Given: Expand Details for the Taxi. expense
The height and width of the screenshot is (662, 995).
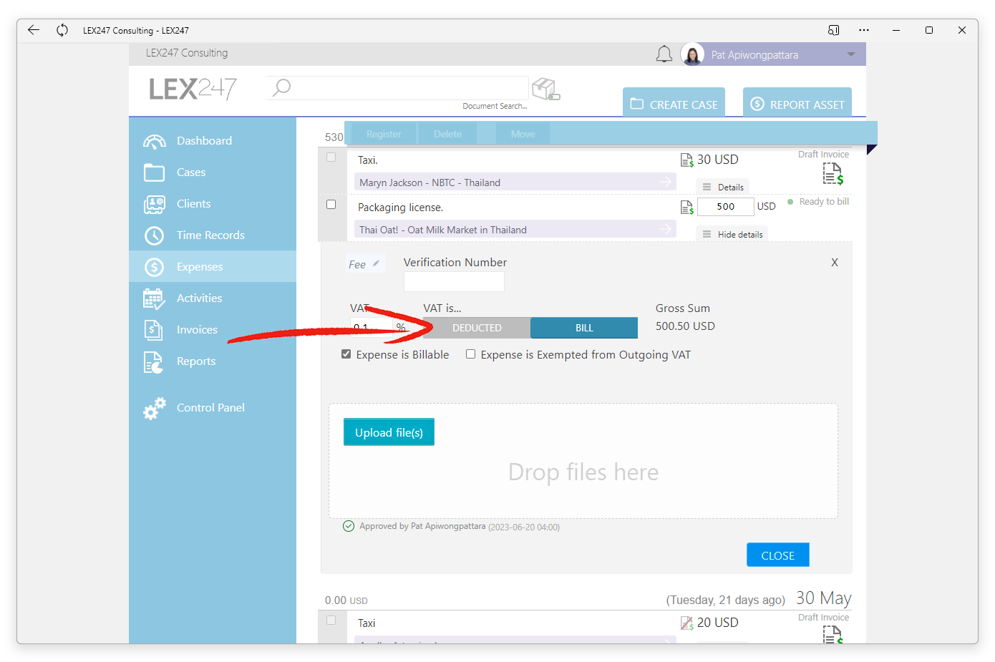Looking at the screenshot, I should pyautogui.click(x=723, y=188).
